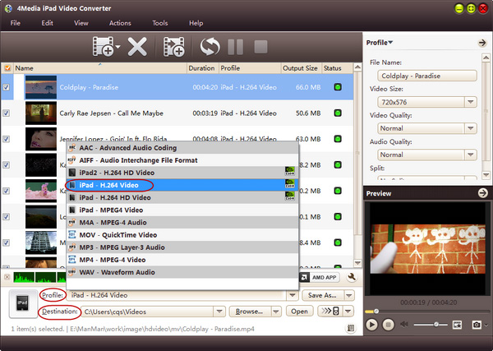Click the preview Play button
Viewport: 493px width, 351px height.
point(372,325)
